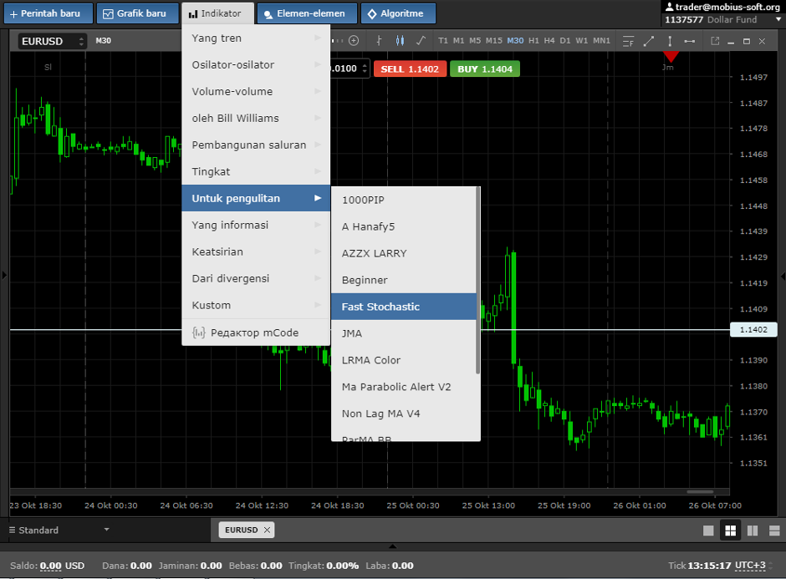Image resolution: width=786 pixels, height=579 pixels.
Task: Choose the Beginner indicator
Action: click(404, 280)
